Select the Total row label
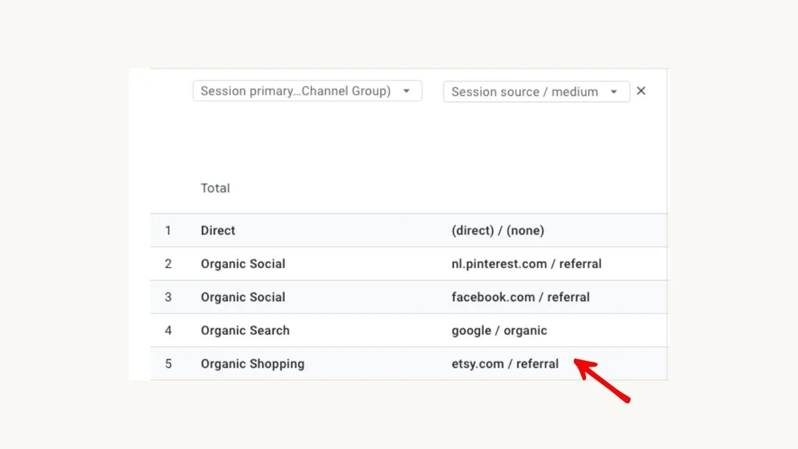Image resolution: width=798 pixels, height=449 pixels. (215, 188)
